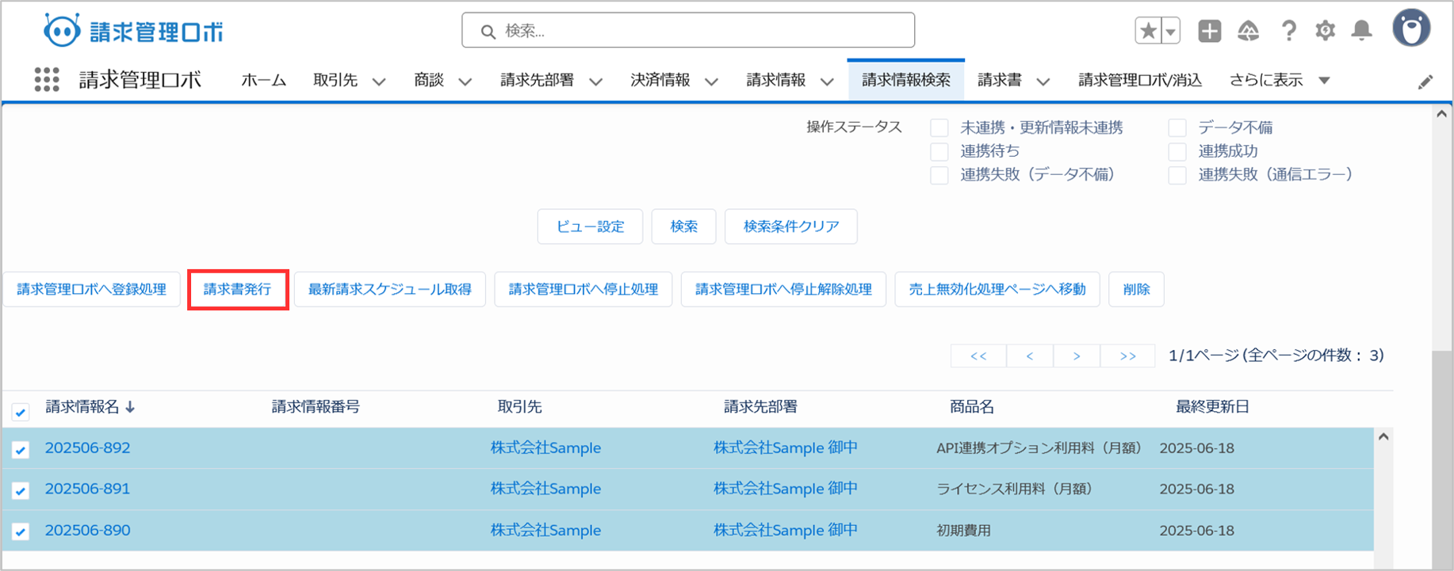Open the さらに表示 more tabs dropdown

pos(1324,81)
